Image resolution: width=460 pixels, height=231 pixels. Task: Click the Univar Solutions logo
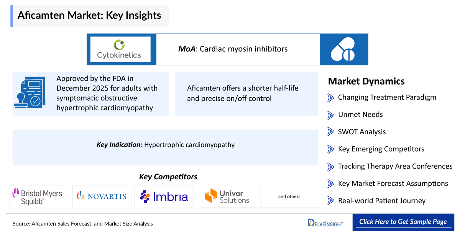click(x=227, y=196)
